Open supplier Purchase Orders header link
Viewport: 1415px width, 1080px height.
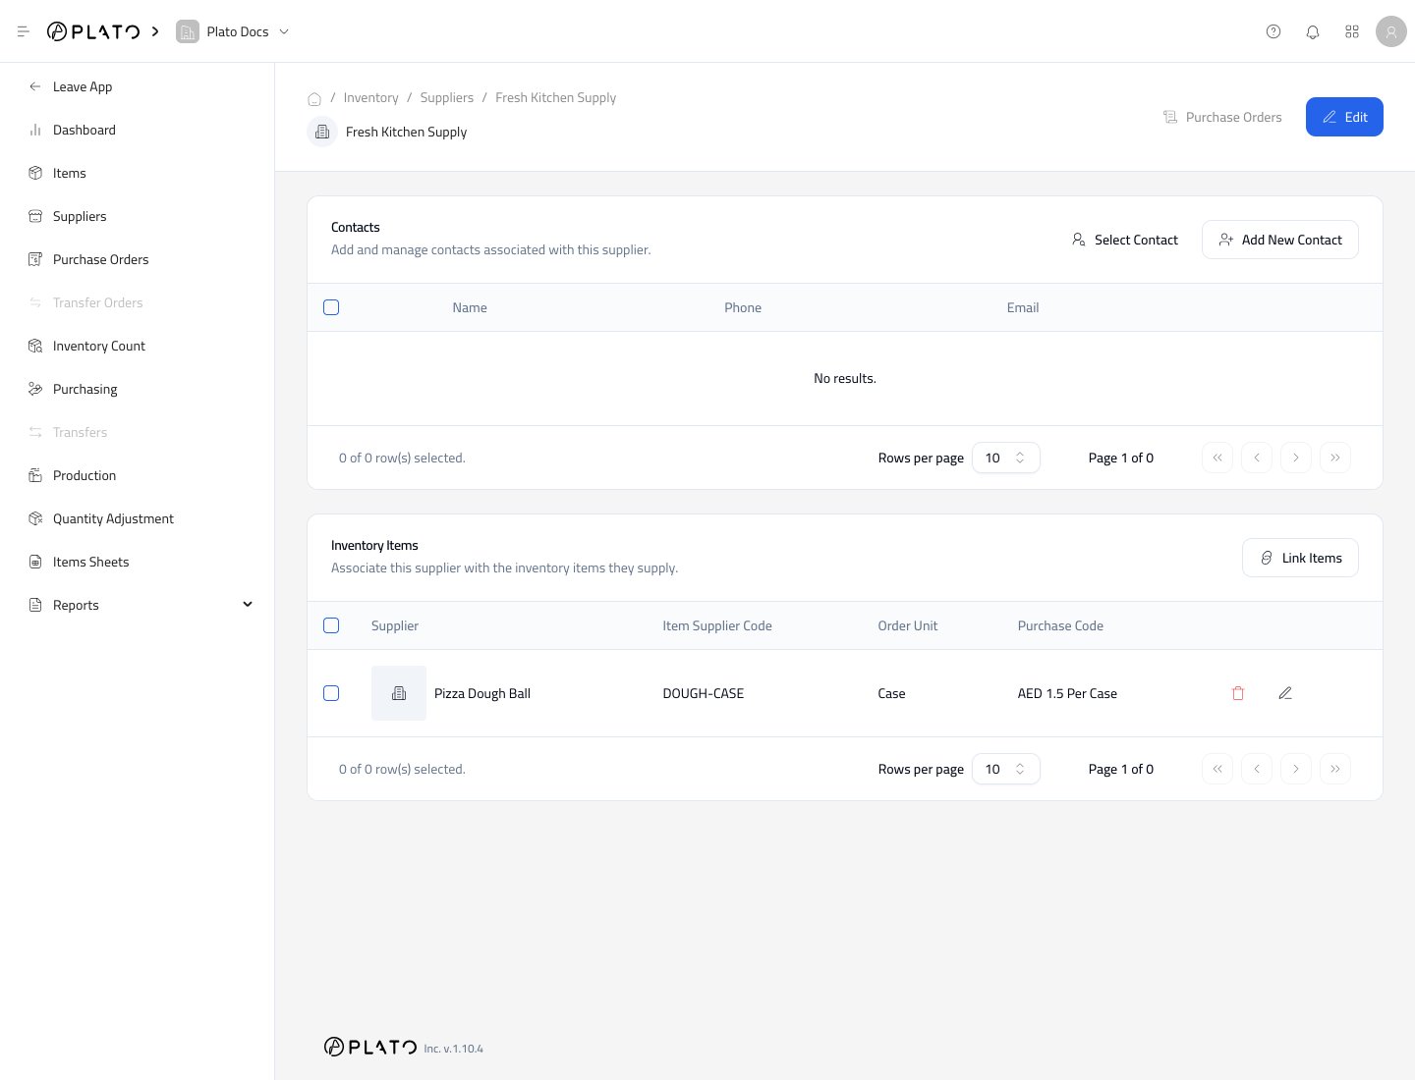[x=1222, y=117]
